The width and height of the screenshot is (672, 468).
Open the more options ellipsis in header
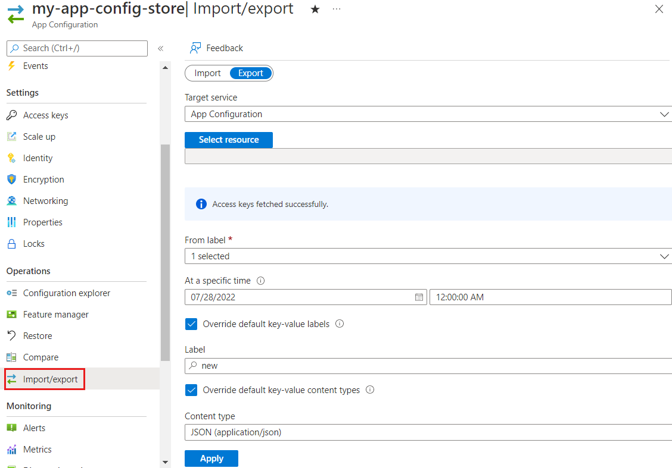tap(337, 10)
